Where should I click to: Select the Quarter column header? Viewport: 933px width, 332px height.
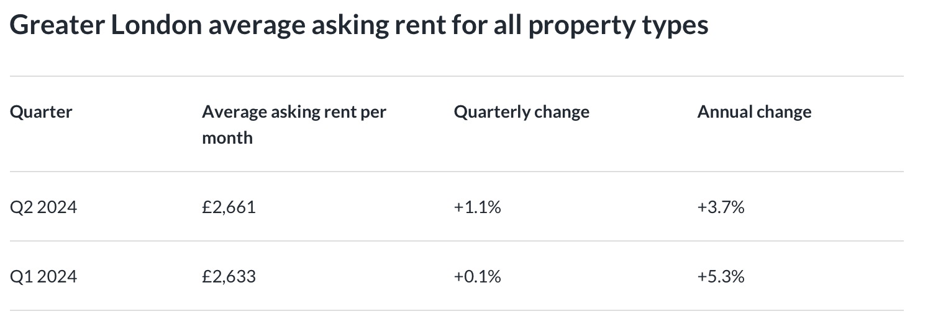pyautogui.click(x=41, y=112)
